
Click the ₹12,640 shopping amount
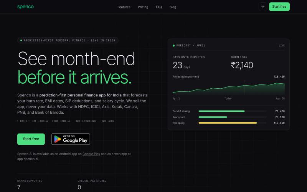[279, 123]
